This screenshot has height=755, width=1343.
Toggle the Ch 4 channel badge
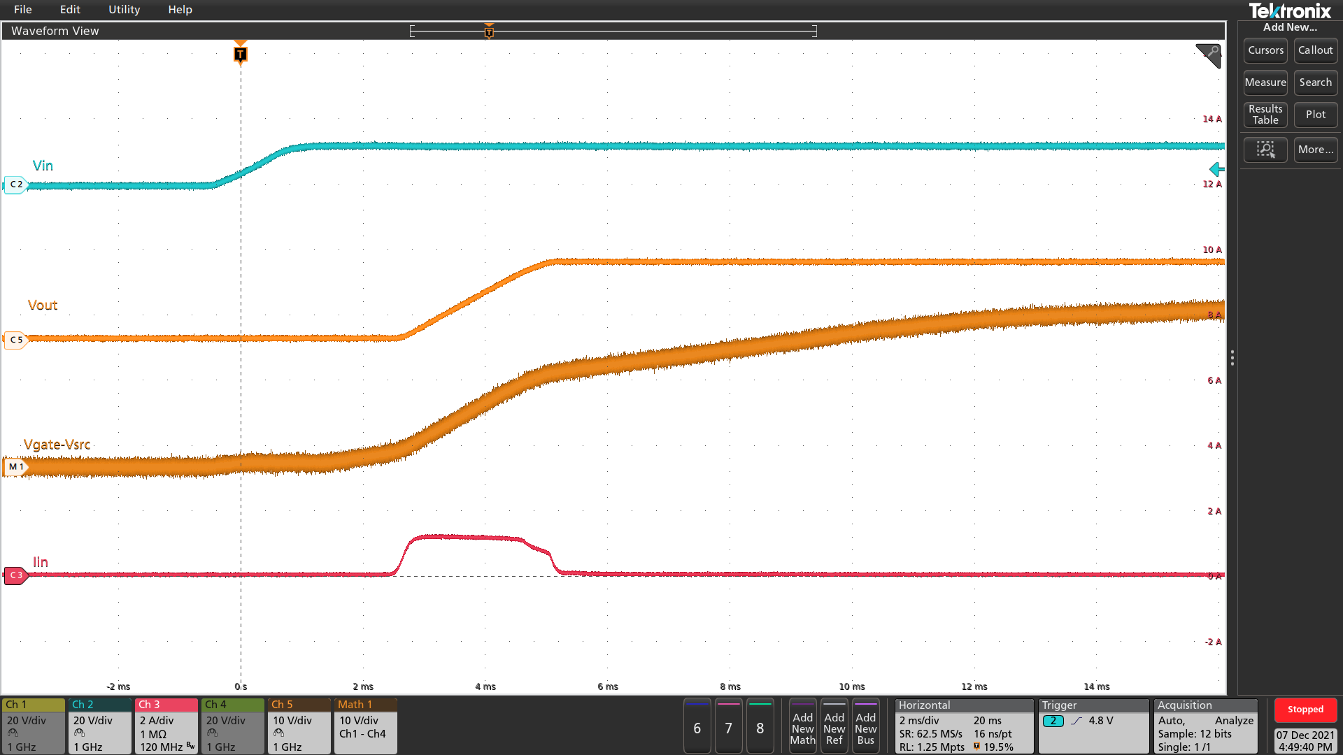pyautogui.click(x=232, y=726)
